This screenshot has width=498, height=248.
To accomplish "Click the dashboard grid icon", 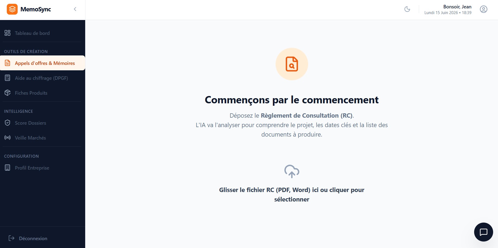I will 8,33.
